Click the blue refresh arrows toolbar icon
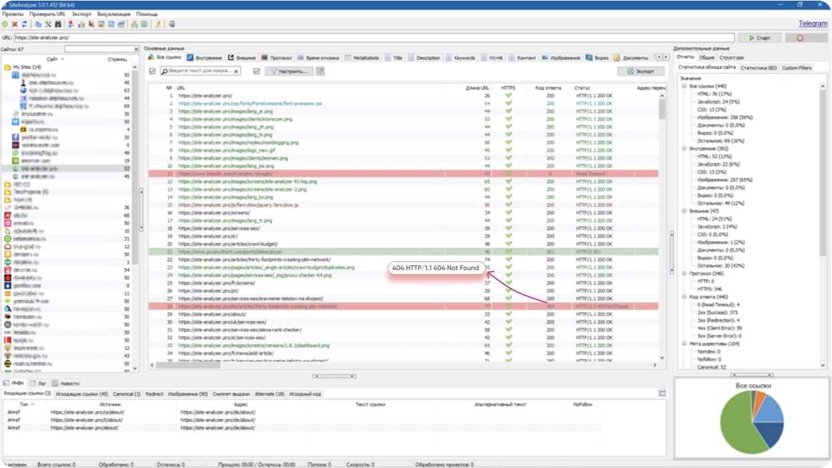 click(x=24, y=24)
